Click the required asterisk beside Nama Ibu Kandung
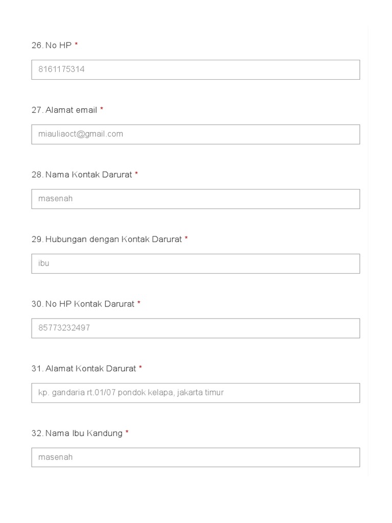 [127, 433]
